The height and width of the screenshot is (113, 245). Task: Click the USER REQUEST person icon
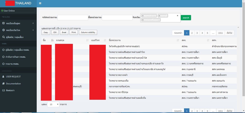3,77
